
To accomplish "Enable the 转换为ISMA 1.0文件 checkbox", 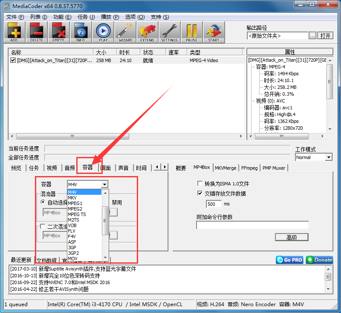I will (199, 183).
